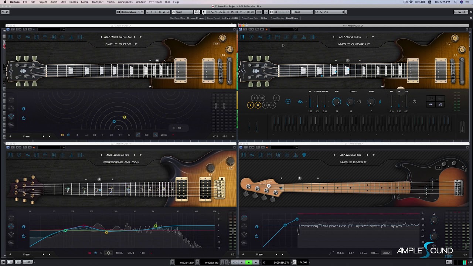Click DI volume slider in 01 Ample Guitar LP
This screenshot has height=266, width=473.
310,101
